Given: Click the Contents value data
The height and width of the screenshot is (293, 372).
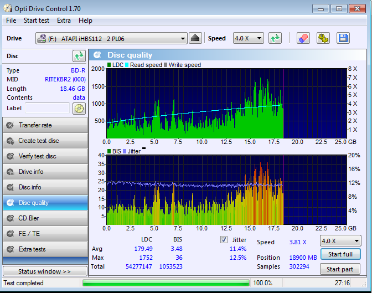Looking at the screenshot, I should [x=79, y=97].
